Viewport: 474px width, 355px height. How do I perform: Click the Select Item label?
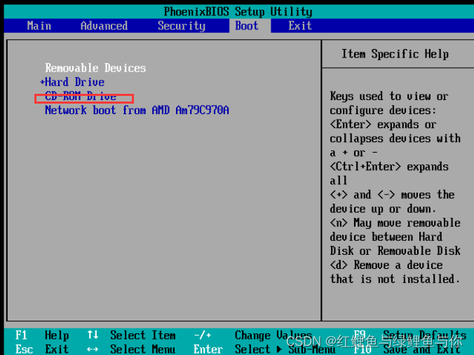coord(143,335)
